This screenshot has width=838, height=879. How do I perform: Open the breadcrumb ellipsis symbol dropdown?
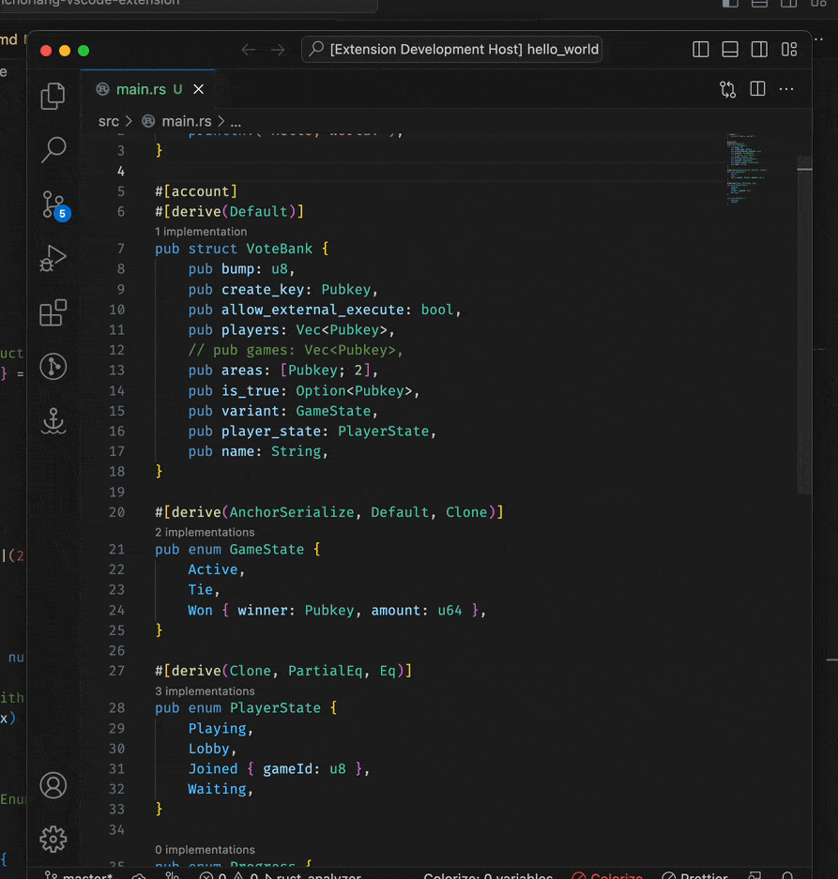[236, 121]
